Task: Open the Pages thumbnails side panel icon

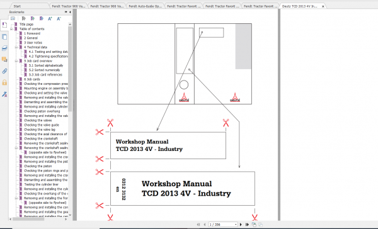Action: [x=4, y=37]
